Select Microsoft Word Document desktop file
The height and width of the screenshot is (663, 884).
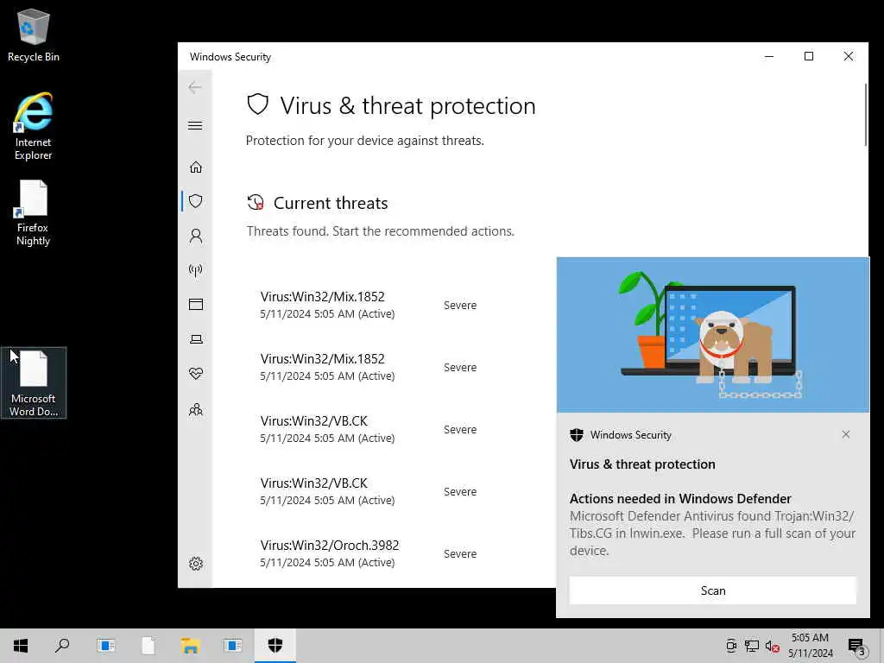click(34, 382)
